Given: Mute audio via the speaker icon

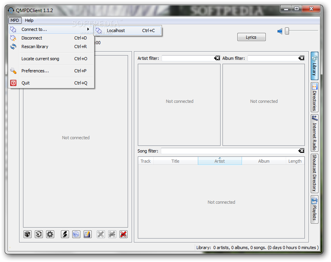Looking at the screenshot, I should [280, 31].
